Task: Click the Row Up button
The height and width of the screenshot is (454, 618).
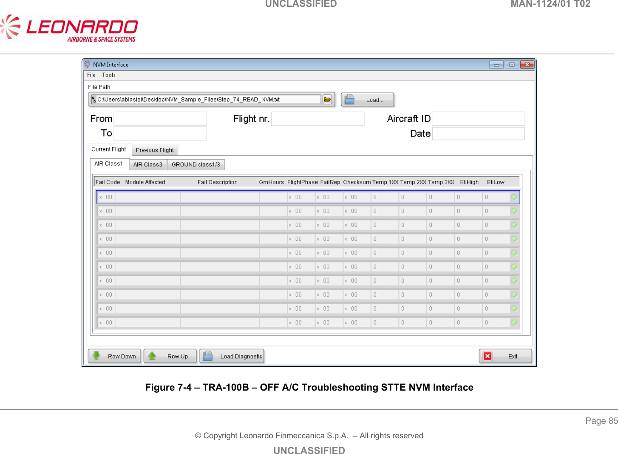Action: pyautogui.click(x=171, y=356)
